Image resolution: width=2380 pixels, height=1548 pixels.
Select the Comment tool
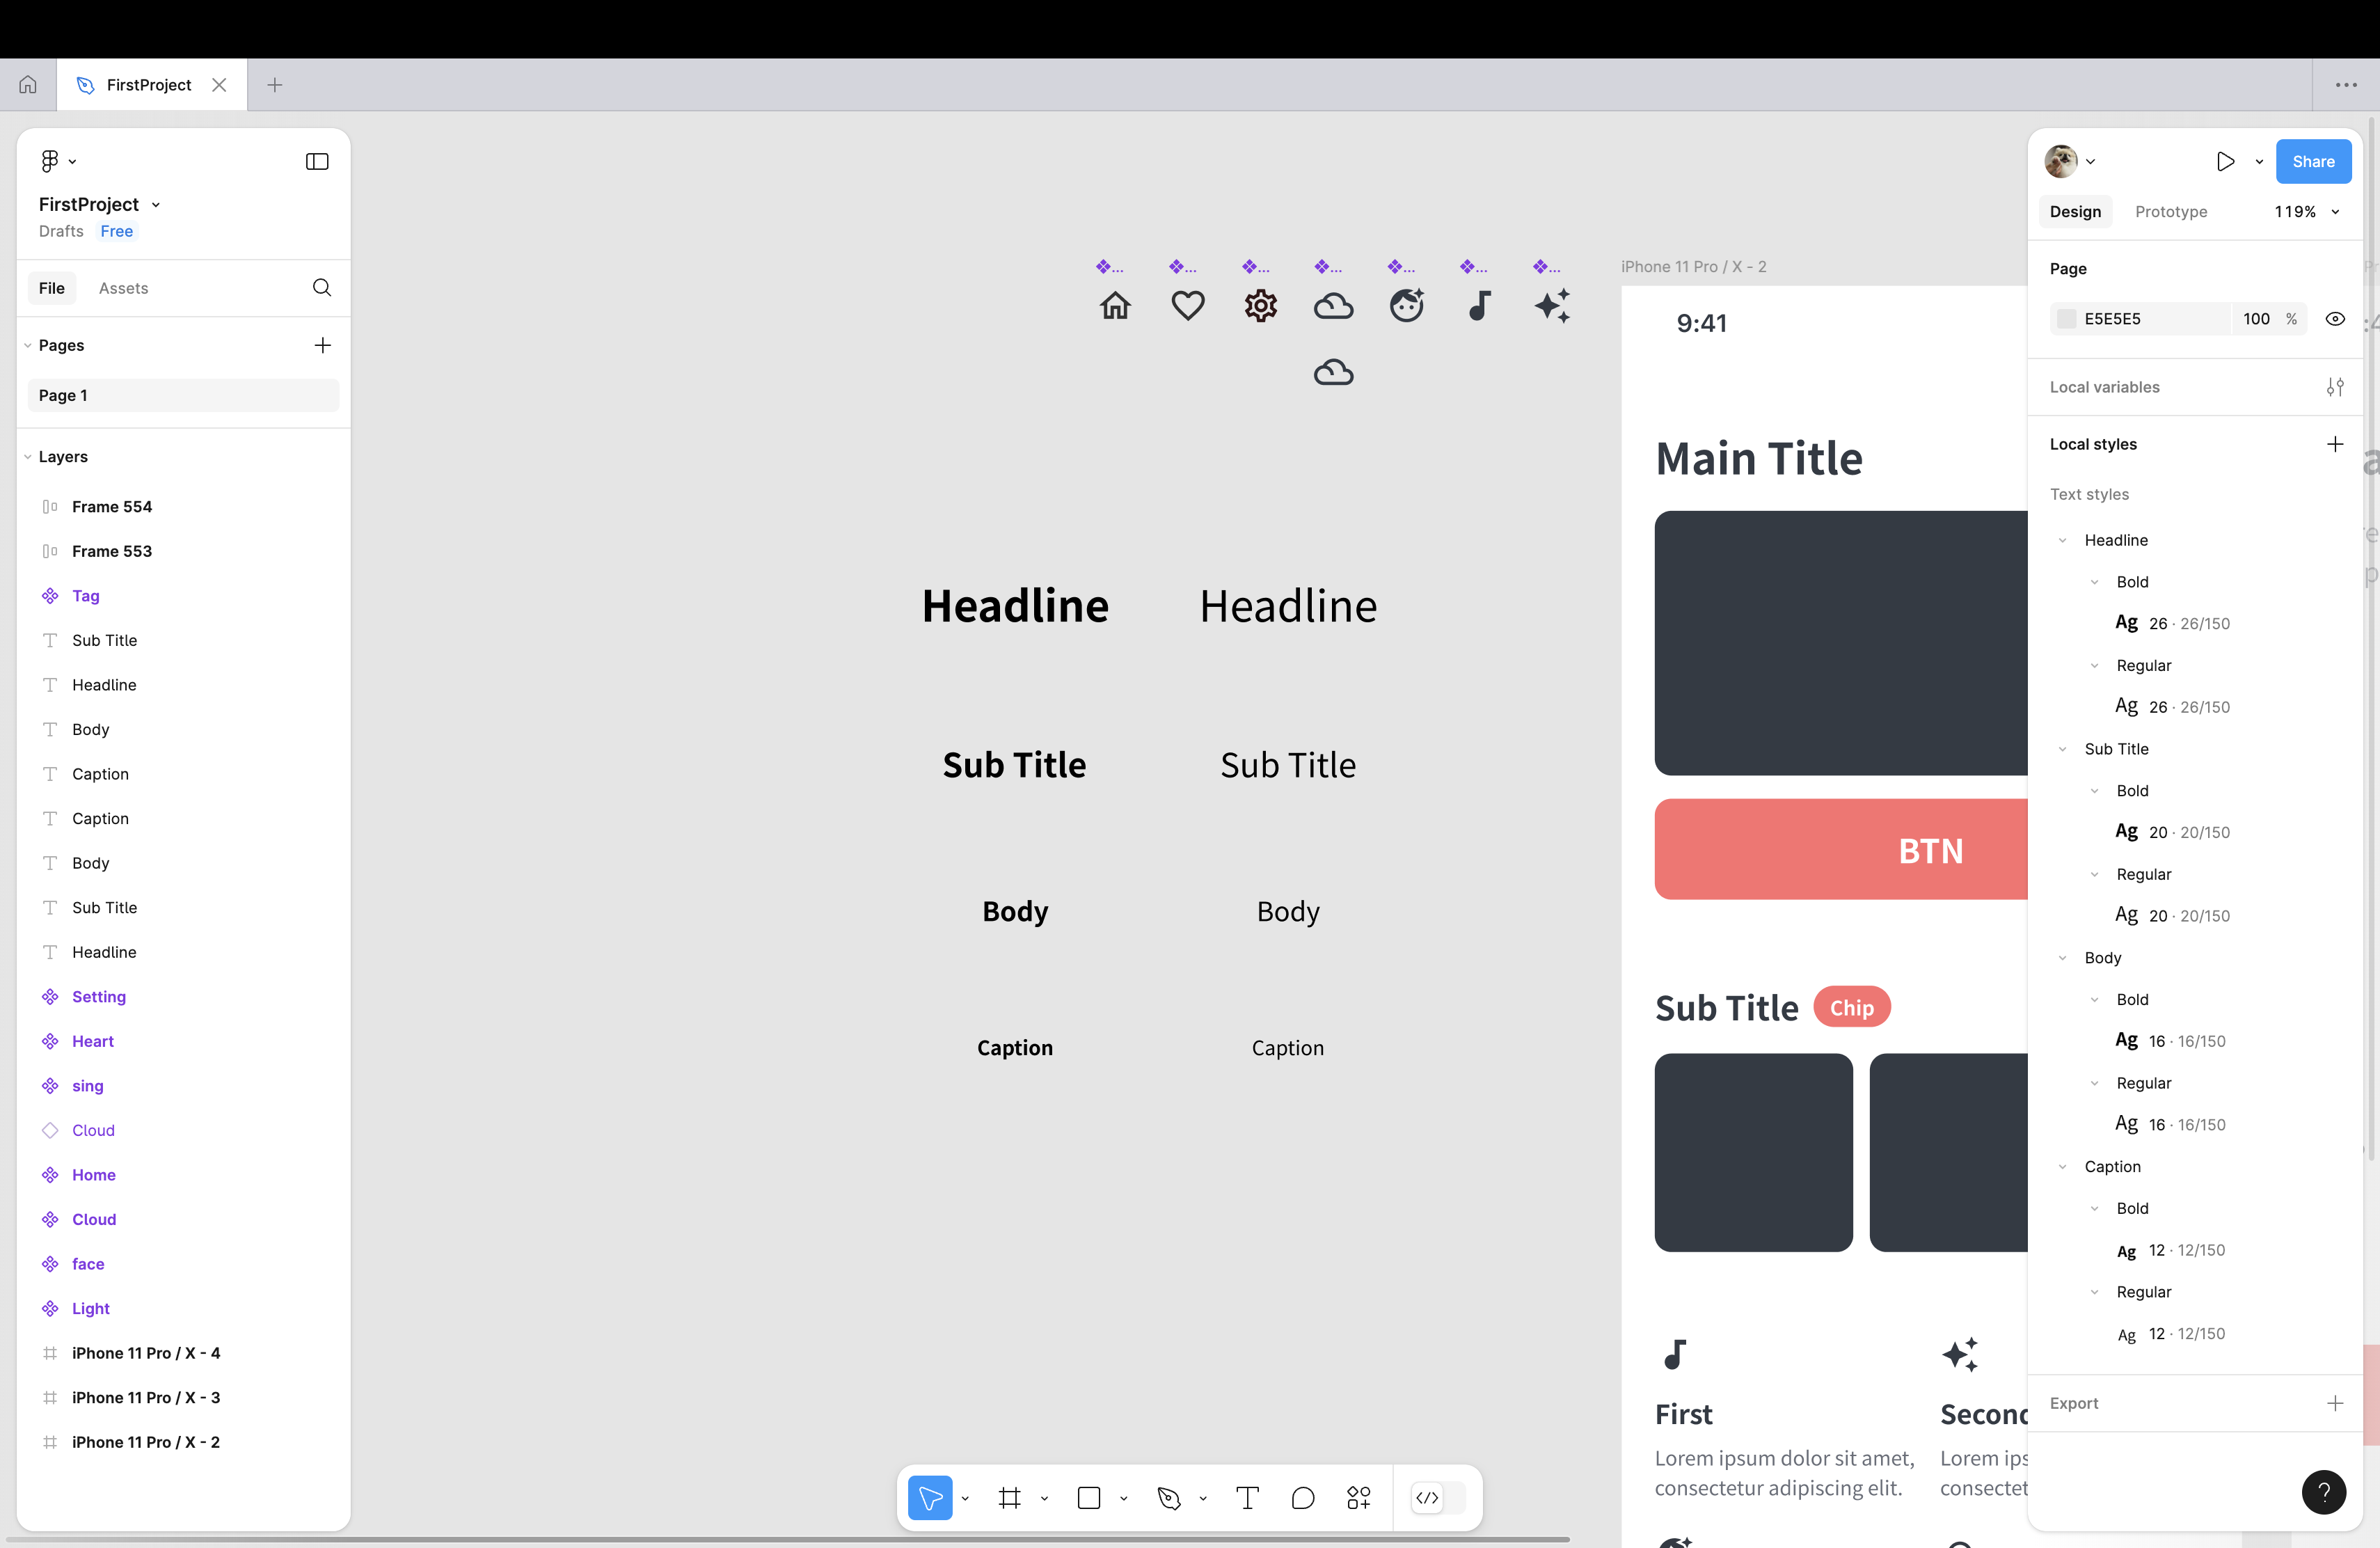pos(1302,1497)
